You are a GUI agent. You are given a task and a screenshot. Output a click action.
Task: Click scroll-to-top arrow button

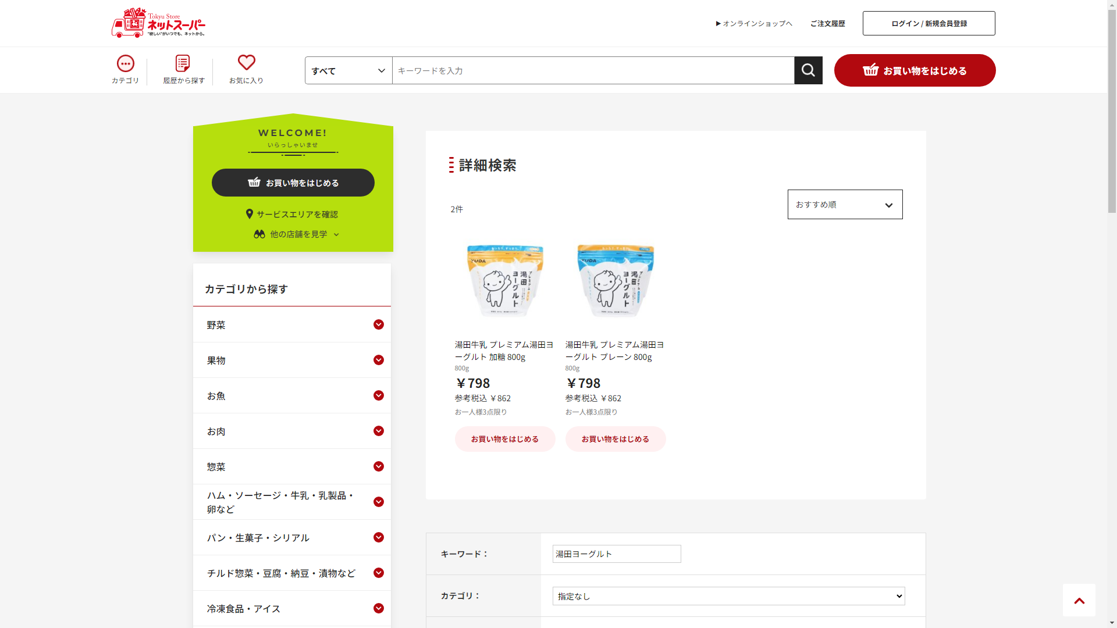pyautogui.click(x=1079, y=600)
